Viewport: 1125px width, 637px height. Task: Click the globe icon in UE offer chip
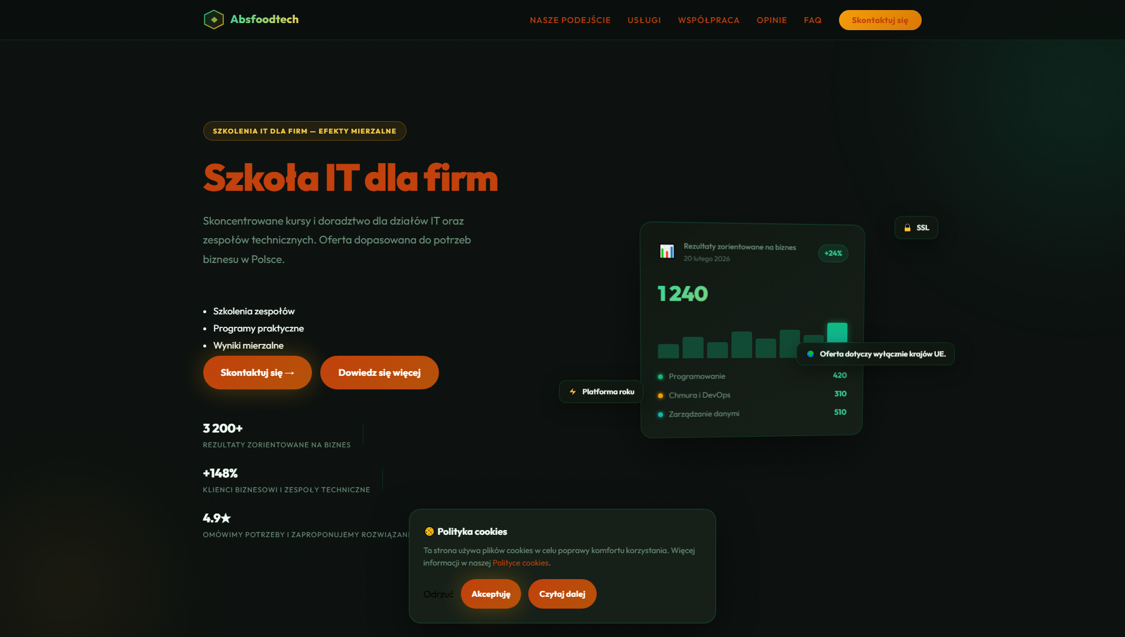810,354
